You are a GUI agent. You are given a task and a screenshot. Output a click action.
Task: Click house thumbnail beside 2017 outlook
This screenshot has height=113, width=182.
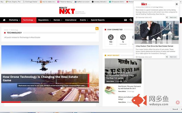(x=110, y=90)
